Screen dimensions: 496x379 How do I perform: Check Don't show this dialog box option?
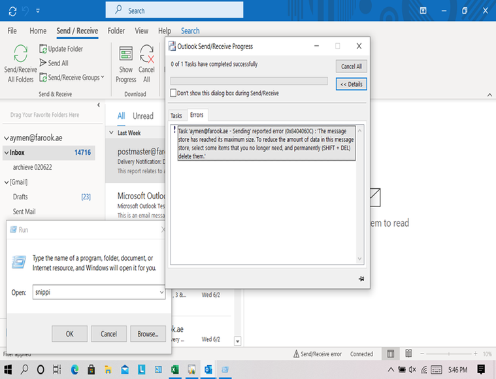(173, 93)
